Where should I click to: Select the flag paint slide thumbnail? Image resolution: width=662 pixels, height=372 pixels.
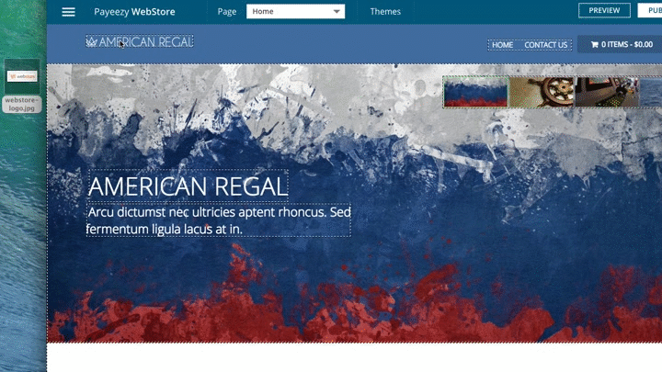(x=475, y=92)
